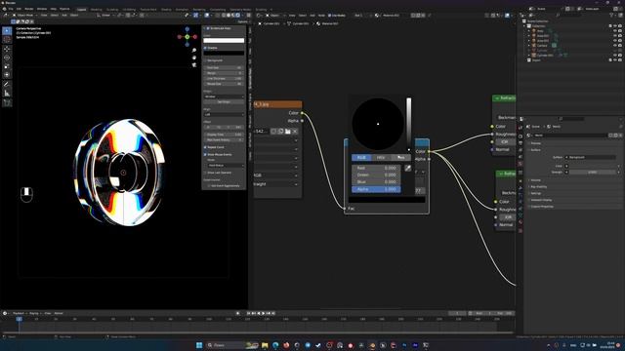Expand the Ray Visibility panel in World properties
Image resolution: width=625 pixels, height=351 pixels.
pos(538,186)
